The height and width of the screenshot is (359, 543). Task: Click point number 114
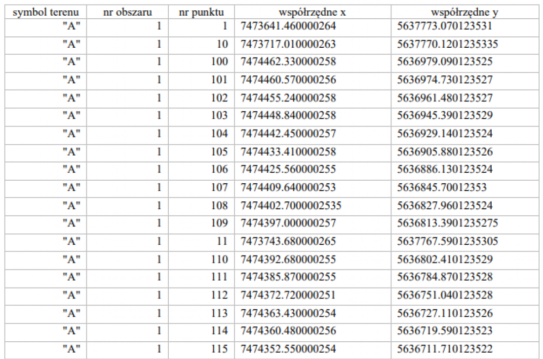pyautogui.click(x=220, y=331)
